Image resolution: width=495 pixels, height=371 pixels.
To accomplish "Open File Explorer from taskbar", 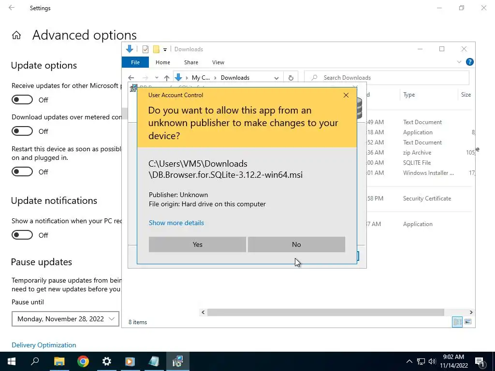I will (59, 361).
